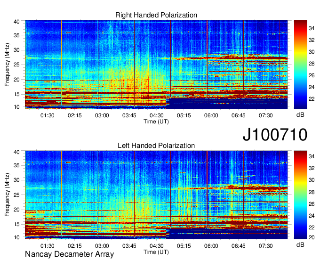The width and height of the screenshot is (320, 260).
Task: Click the 28 value on Right Handed dB colorbar
Action: point(312,64)
